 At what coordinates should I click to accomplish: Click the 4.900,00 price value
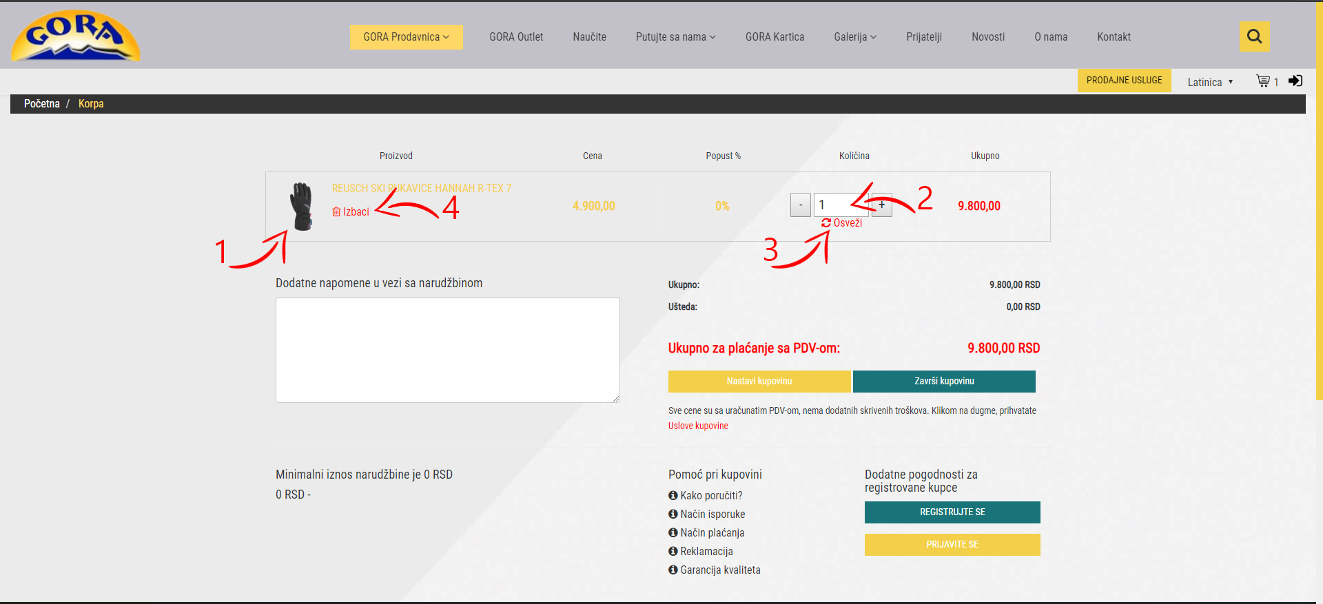tap(594, 206)
